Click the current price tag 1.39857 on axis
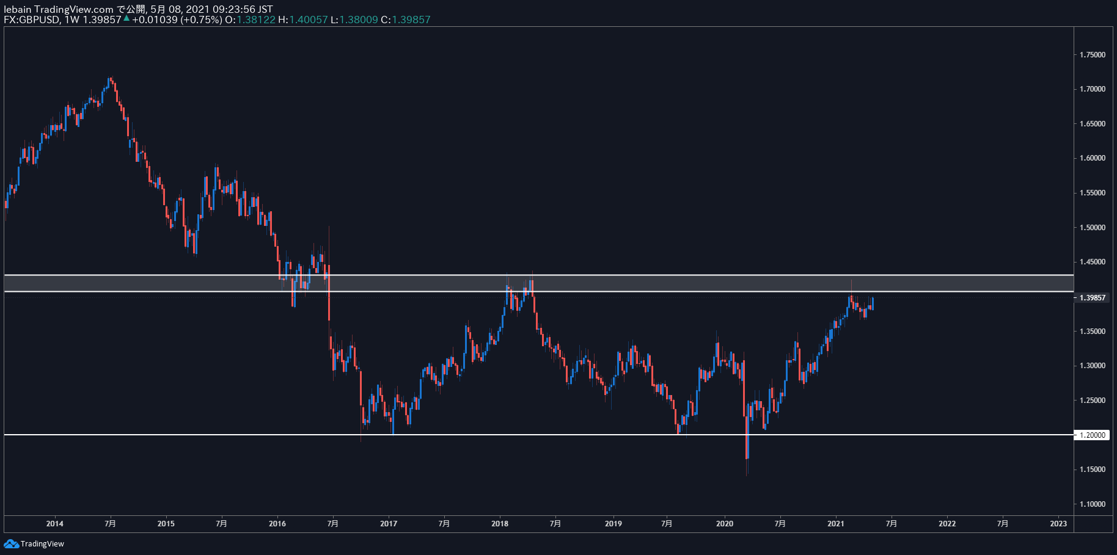Viewport: 1117px width, 555px height. click(1093, 298)
